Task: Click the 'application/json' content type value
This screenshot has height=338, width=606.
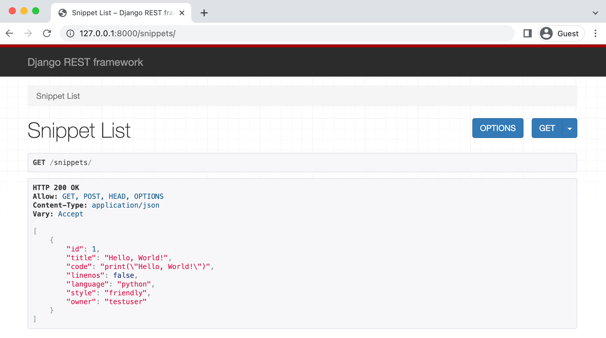Action: pyautogui.click(x=125, y=205)
